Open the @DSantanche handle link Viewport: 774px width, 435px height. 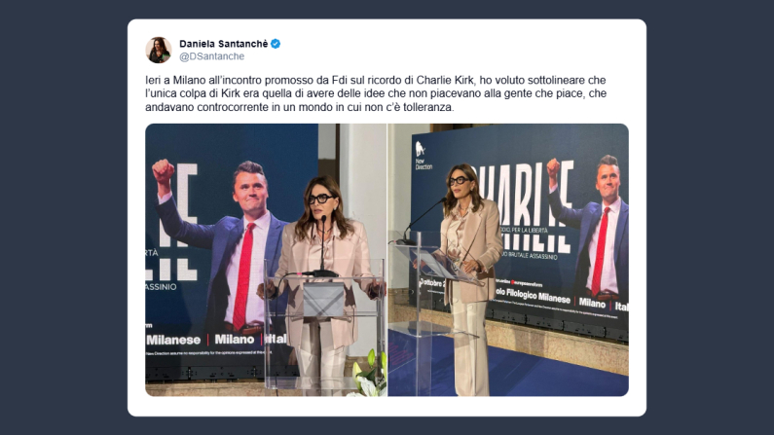(212, 56)
